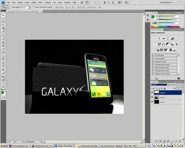The height and width of the screenshot is (148, 185).
Task: Select the Move tool
Action: click(x=3, y=15)
